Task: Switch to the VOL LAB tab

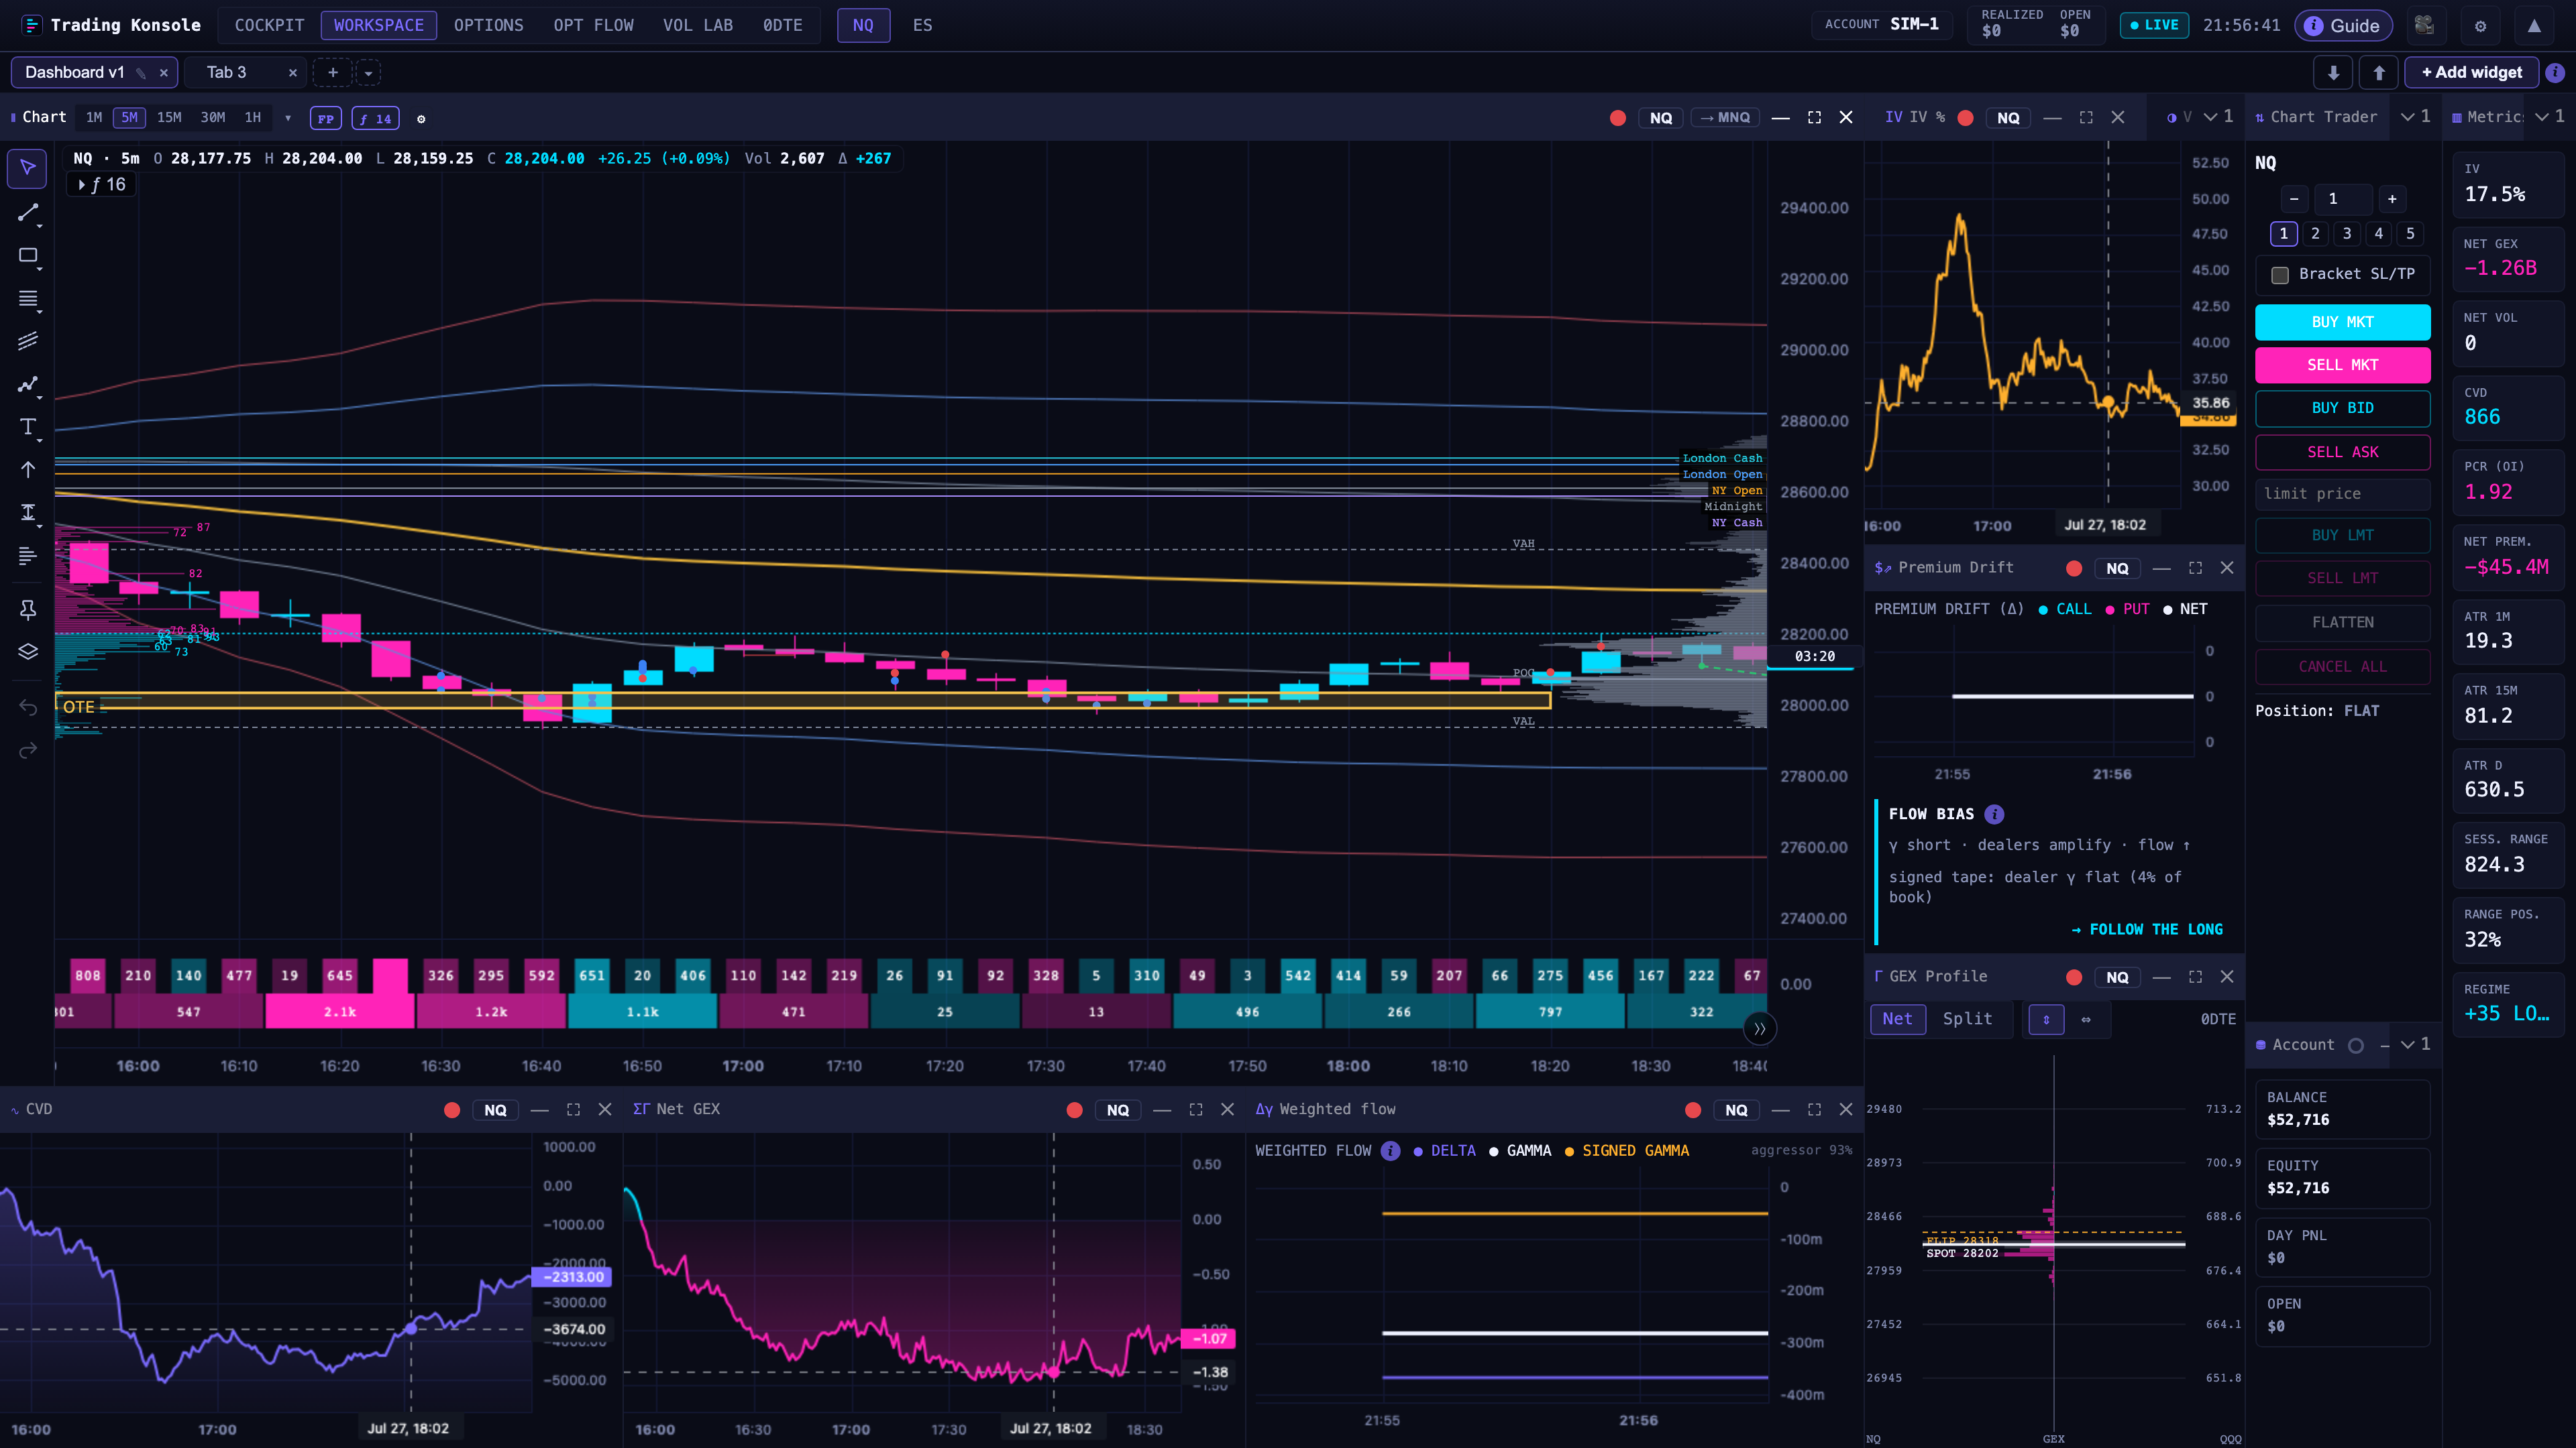Action: (697, 25)
